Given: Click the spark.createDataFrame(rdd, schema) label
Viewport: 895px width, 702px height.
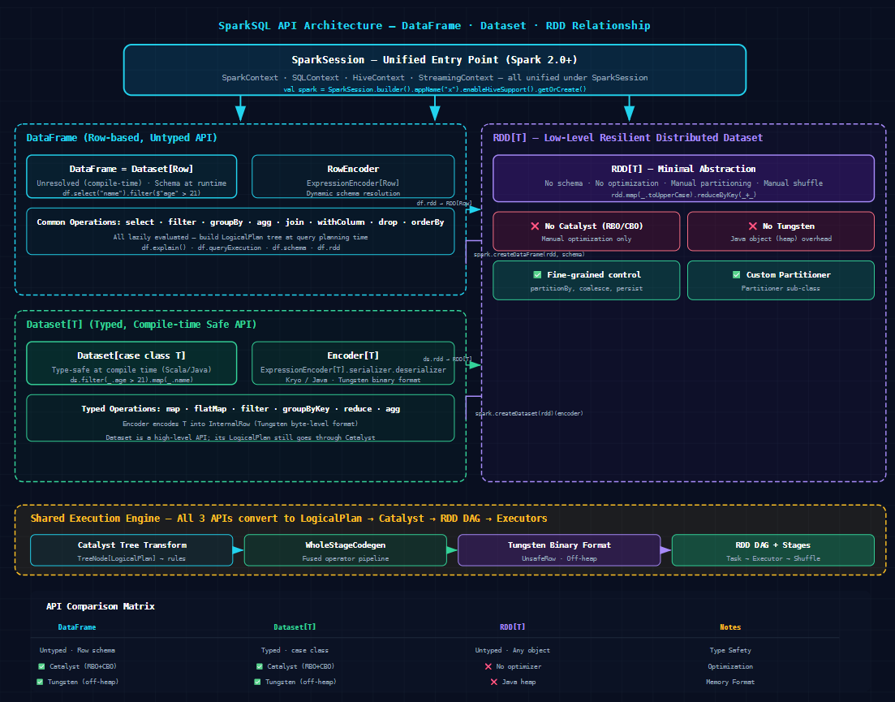Looking at the screenshot, I should 529,254.
